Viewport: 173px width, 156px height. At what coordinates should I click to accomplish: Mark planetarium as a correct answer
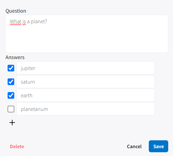coord(11,109)
